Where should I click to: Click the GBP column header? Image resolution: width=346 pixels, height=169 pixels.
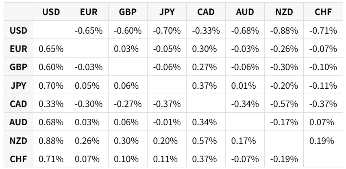pyautogui.click(x=128, y=11)
